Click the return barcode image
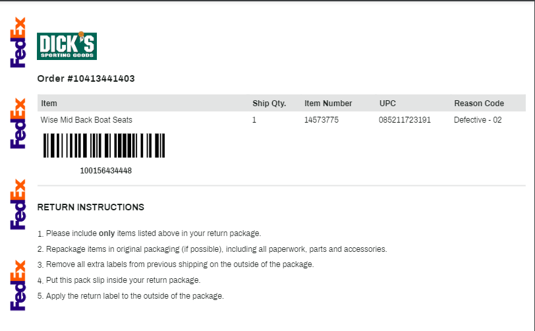535x331 pixels. pyautogui.click(x=104, y=146)
